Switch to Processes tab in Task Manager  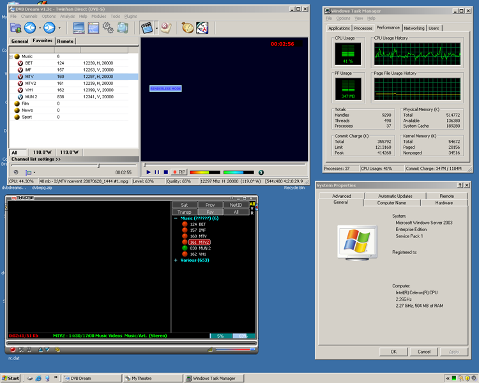pos(363,28)
